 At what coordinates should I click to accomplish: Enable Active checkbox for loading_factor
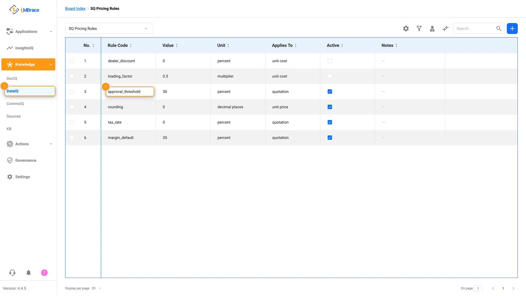tap(330, 76)
